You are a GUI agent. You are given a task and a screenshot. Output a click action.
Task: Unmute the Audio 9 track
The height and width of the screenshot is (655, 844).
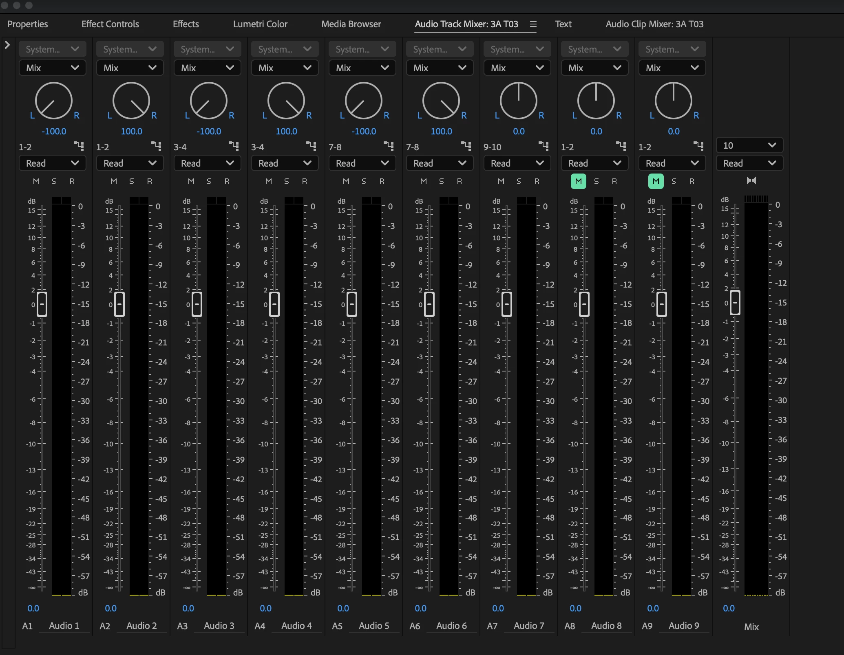click(x=656, y=181)
